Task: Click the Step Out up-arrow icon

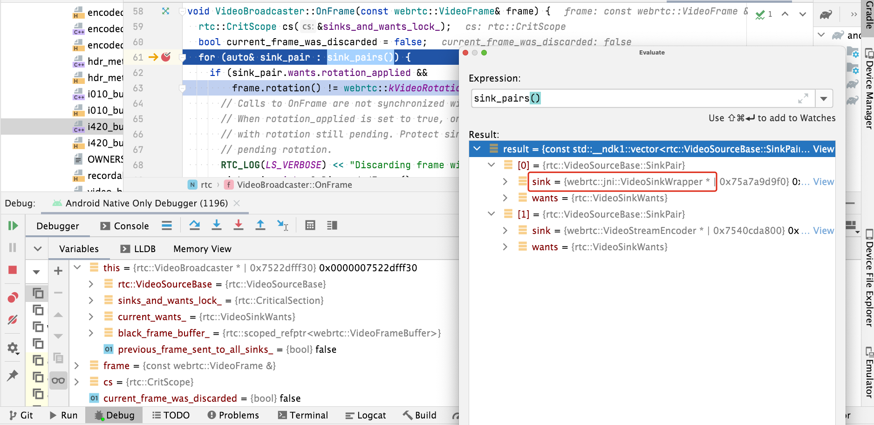Action: pyautogui.click(x=260, y=226)
